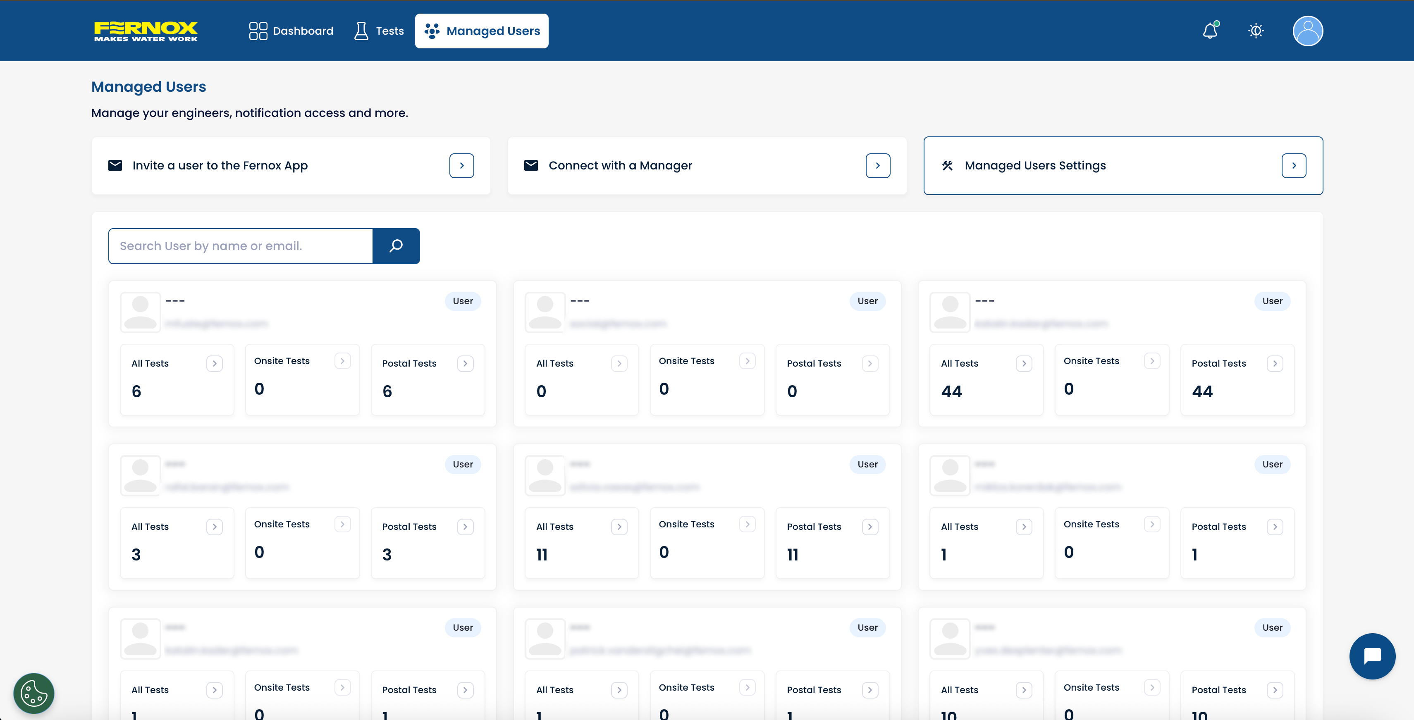
Task: Open the user profile avatar menu
Action: (x=1307, y=31)
